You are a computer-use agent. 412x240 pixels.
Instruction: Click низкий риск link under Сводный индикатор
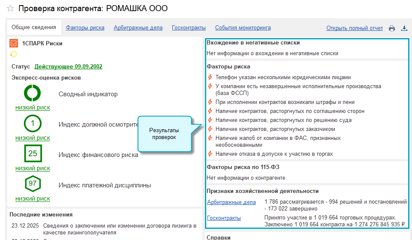coord(33,107)
